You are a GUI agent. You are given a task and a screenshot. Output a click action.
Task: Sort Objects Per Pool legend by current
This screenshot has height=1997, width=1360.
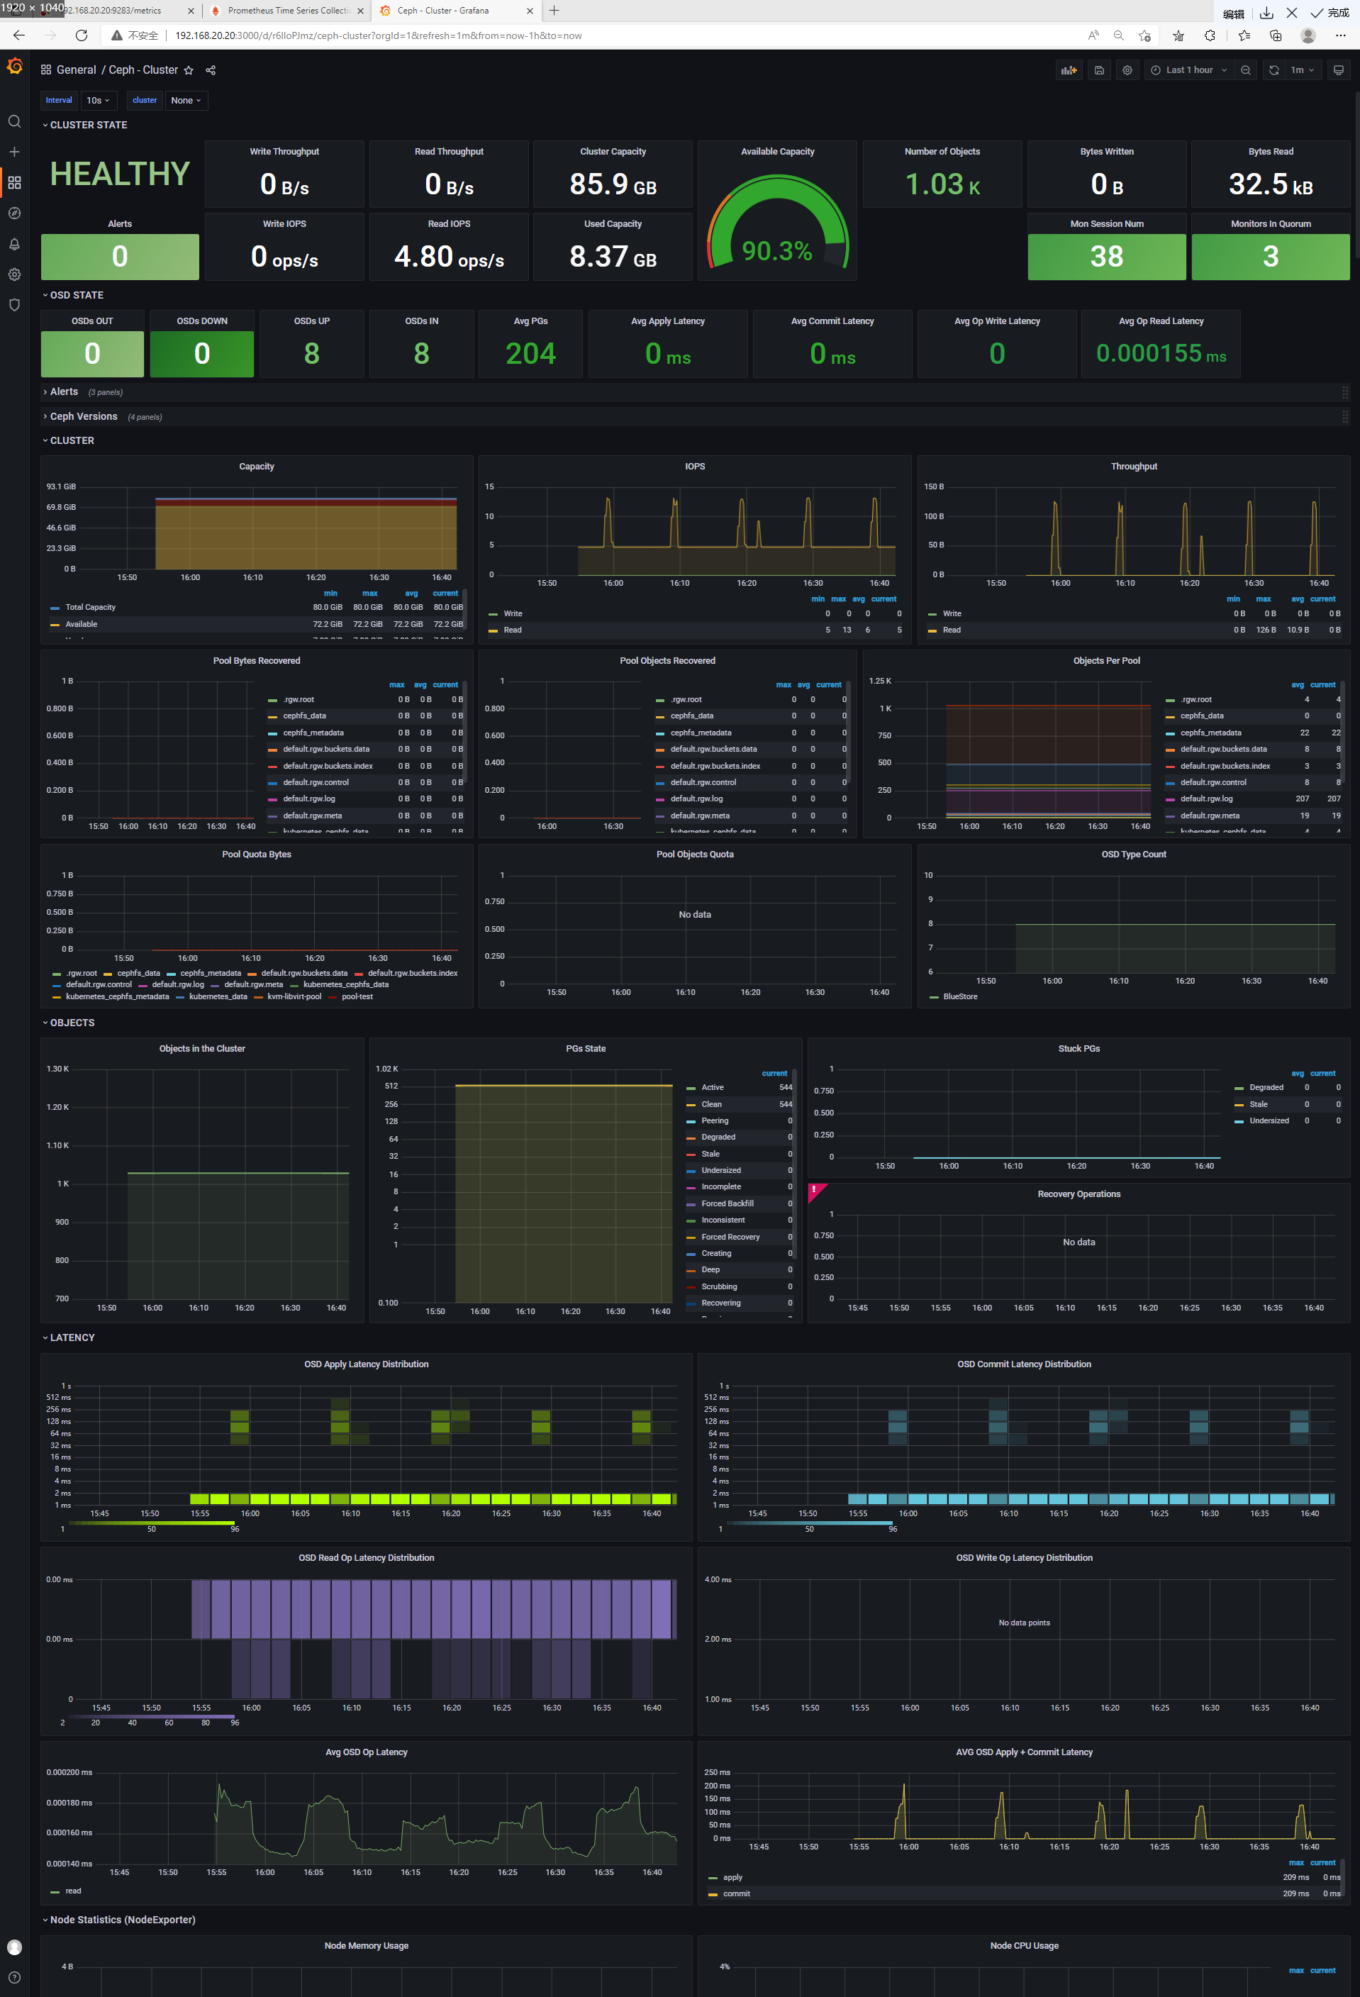pos(1322,685)
